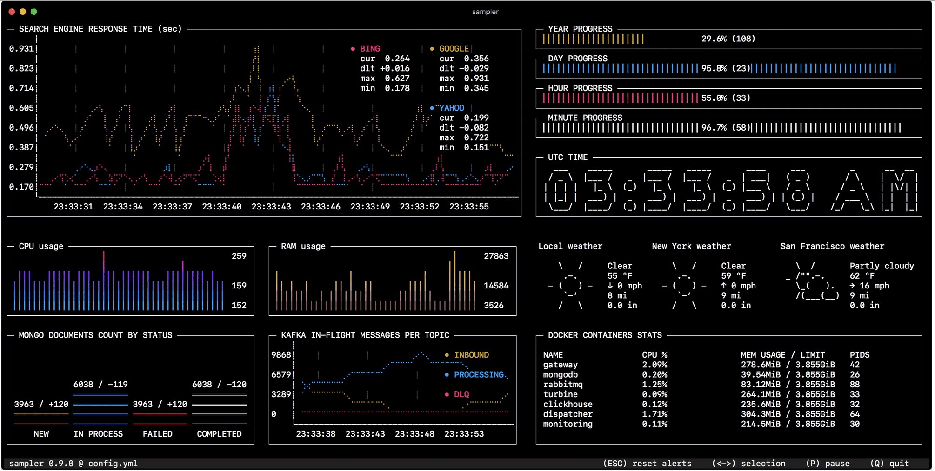Click the '6038 / -119' in-process count
The width and height of the screenshot is (935, 471).
[x=100, y=385]
